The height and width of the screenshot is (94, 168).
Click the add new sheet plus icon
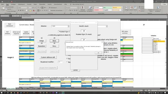point(41,89)
